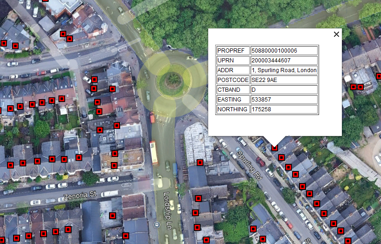Screen dimensions: 381x244
Task: Select the right marker of the pair right of popup
Action: pyautogui.click(x=361, y=87)
